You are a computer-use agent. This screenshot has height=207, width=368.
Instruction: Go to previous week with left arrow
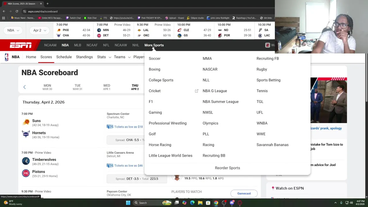(x=24, y=87)
